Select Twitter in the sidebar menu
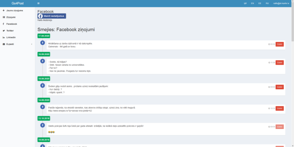 [x=17, y=31]
